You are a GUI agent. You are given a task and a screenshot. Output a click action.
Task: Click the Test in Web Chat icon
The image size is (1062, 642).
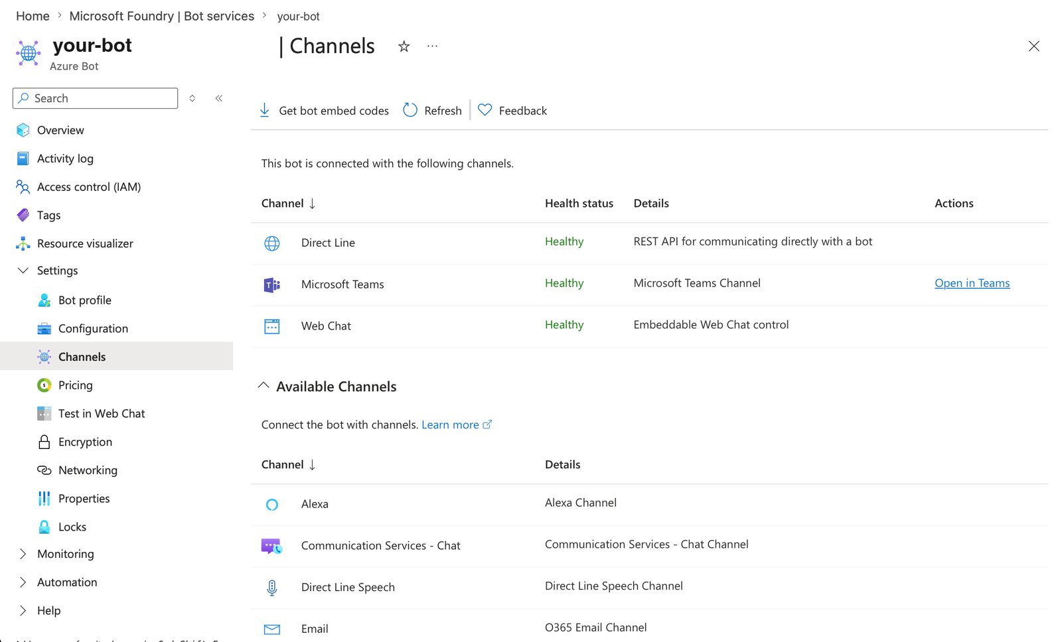(x=44, y=414)
